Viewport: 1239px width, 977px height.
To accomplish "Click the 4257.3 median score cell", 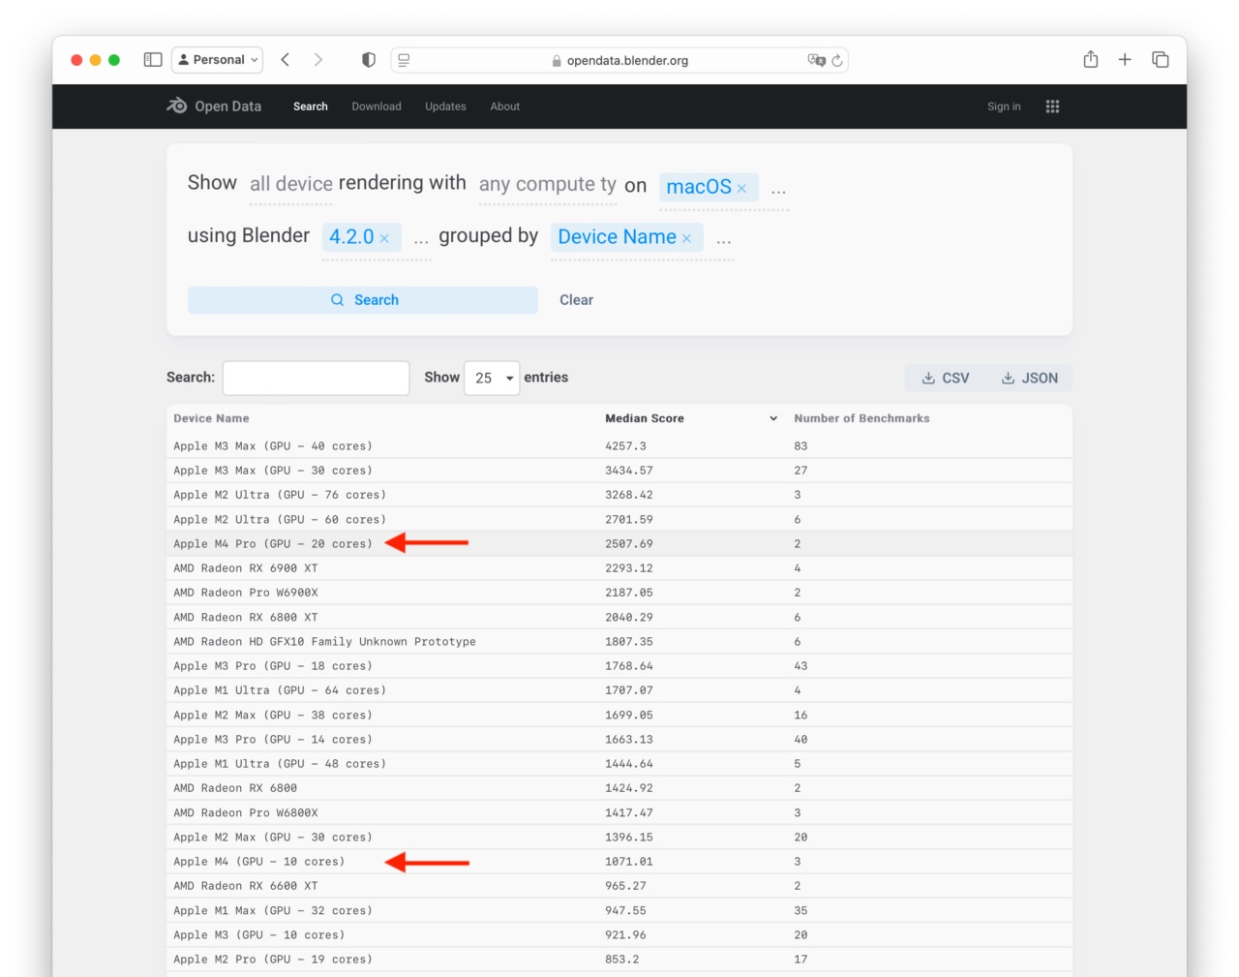I will (x=625, y=446).
